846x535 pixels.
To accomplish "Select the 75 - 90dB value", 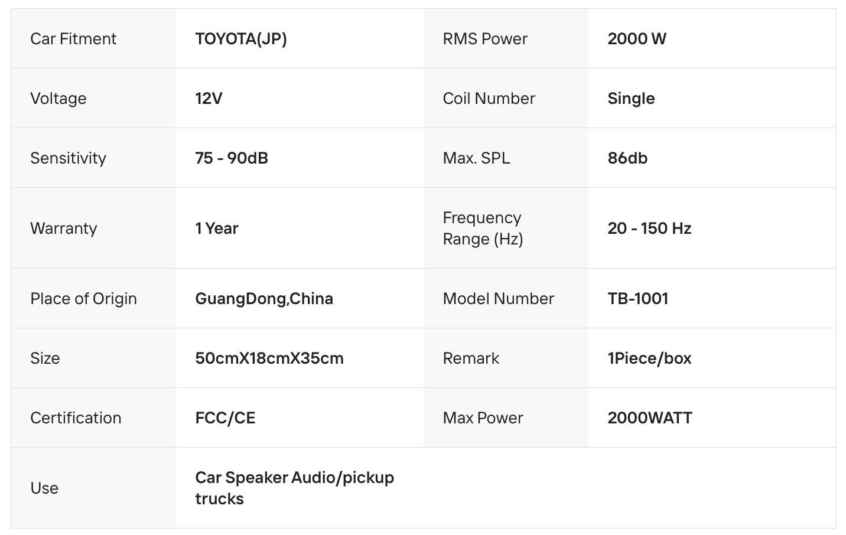I will point(232,158).
